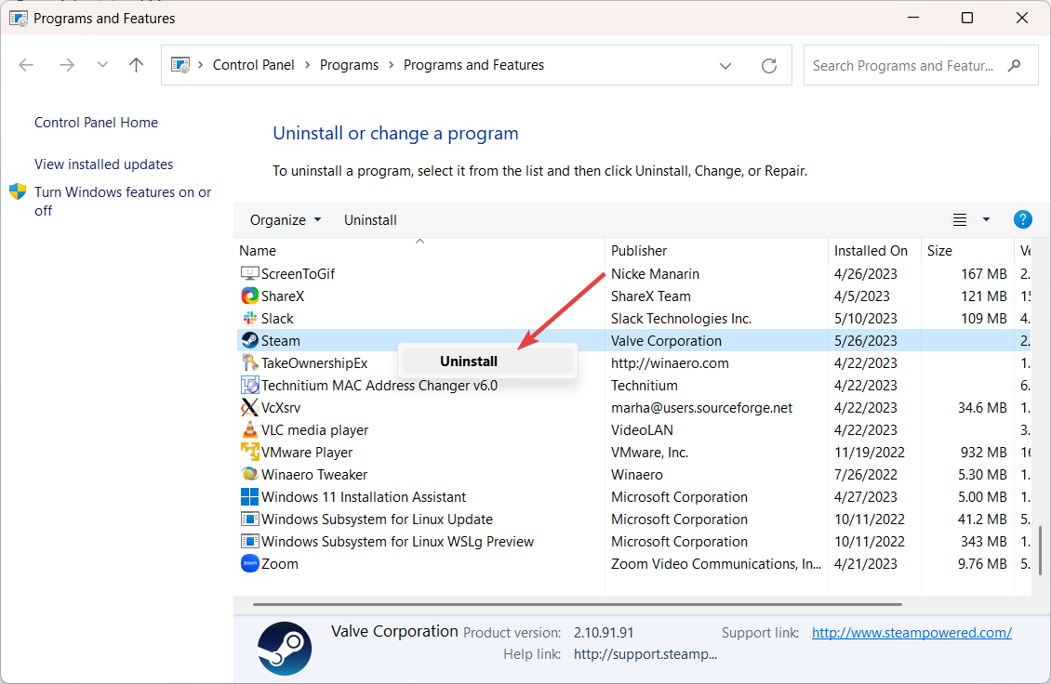Click the VcXsrv program icon
This screenshot has height=684, width=1051.
click(249, 407)
